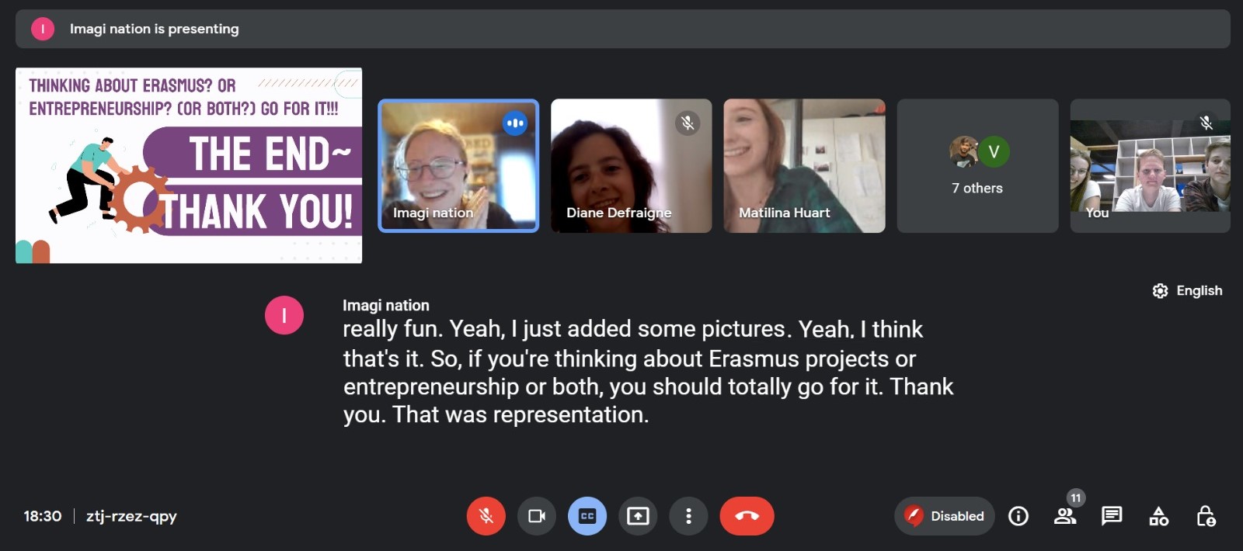Open the activities shapes icon
The width and height of the screenshot is (1243, 551).
pos(1158,516)
